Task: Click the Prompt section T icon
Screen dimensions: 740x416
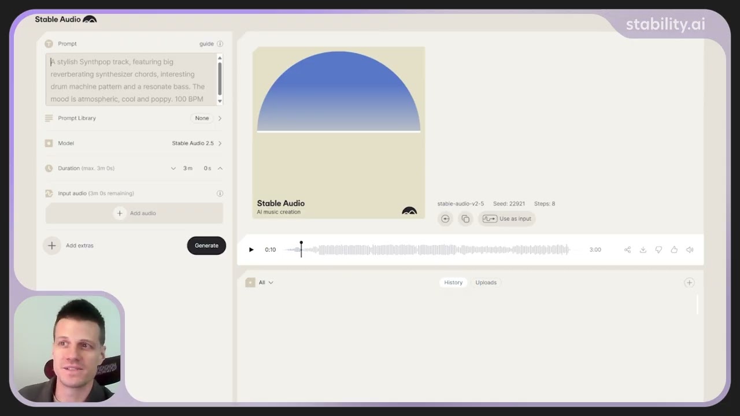Action: click(x=49, y=44)
